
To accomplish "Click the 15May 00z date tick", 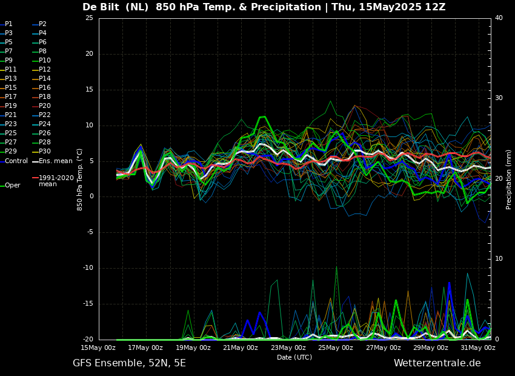I will [x=98, y=347].
